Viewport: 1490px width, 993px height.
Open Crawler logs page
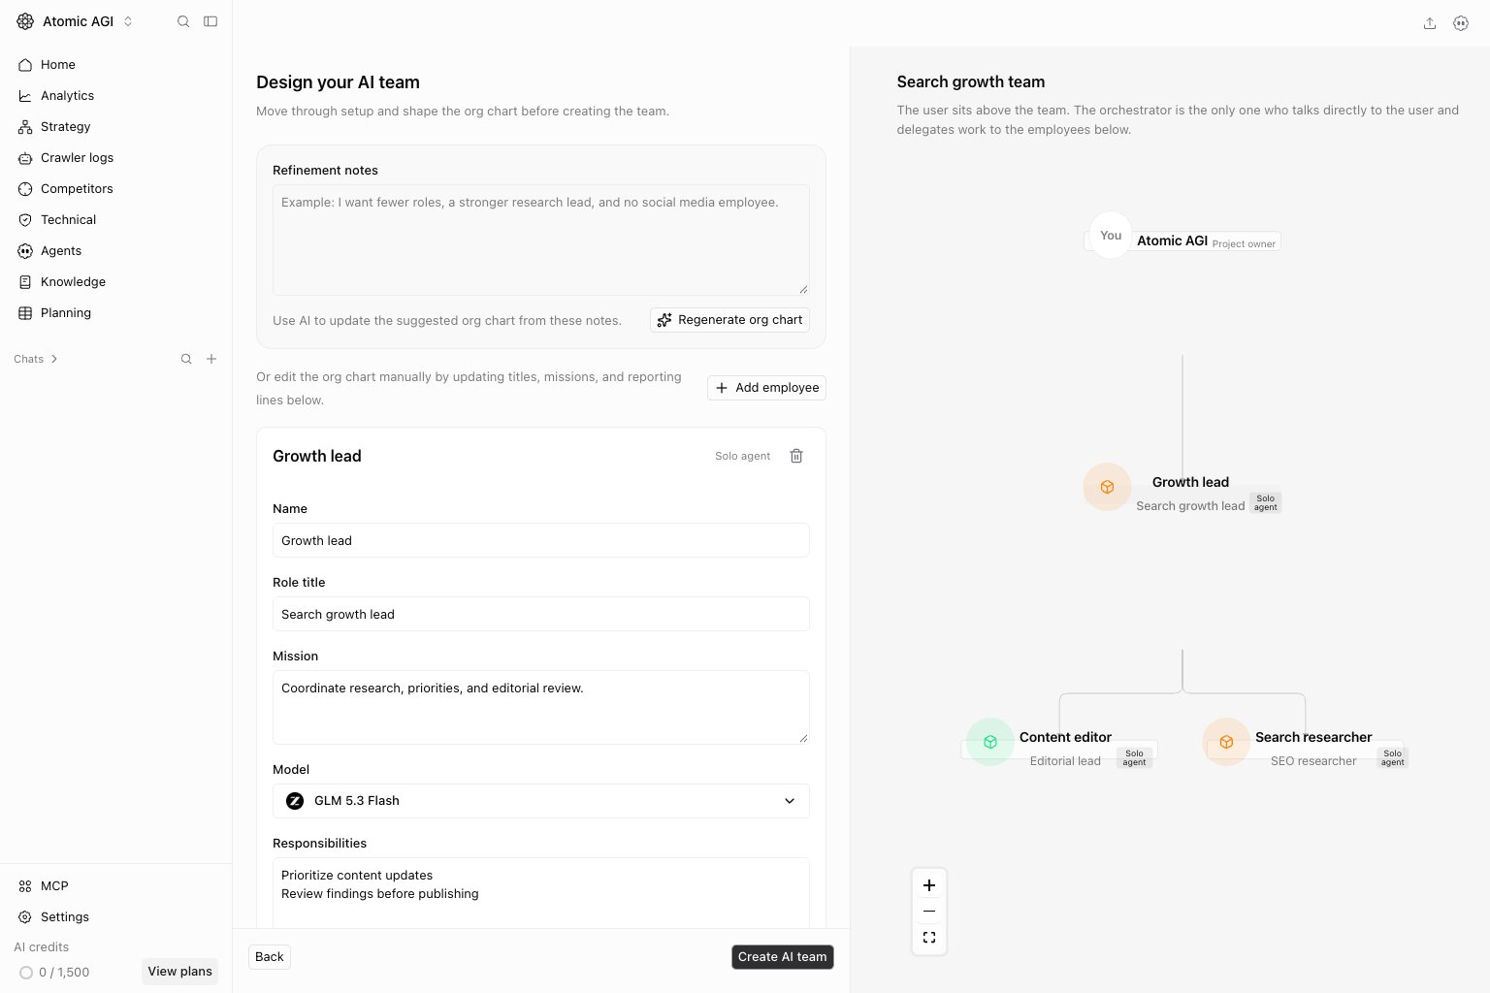[x=116, y=158]
